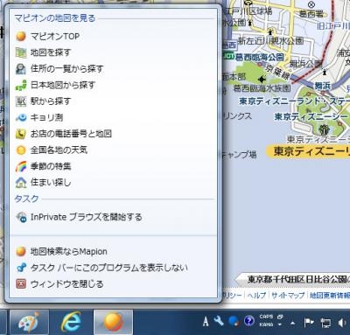Click the blue eye icon beside キョリ測

[21, 117]
